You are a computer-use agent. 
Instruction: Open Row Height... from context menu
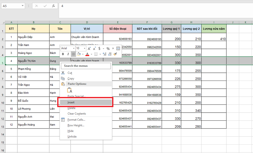pos(86,125)
